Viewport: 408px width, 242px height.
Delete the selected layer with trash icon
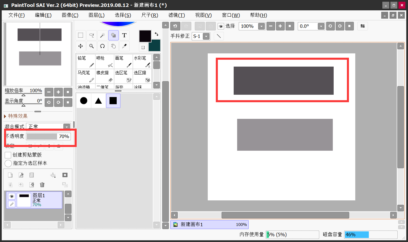pos(42,185)
